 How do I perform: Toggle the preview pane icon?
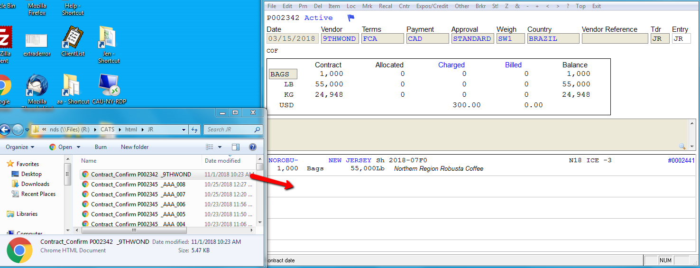point(236,147)
